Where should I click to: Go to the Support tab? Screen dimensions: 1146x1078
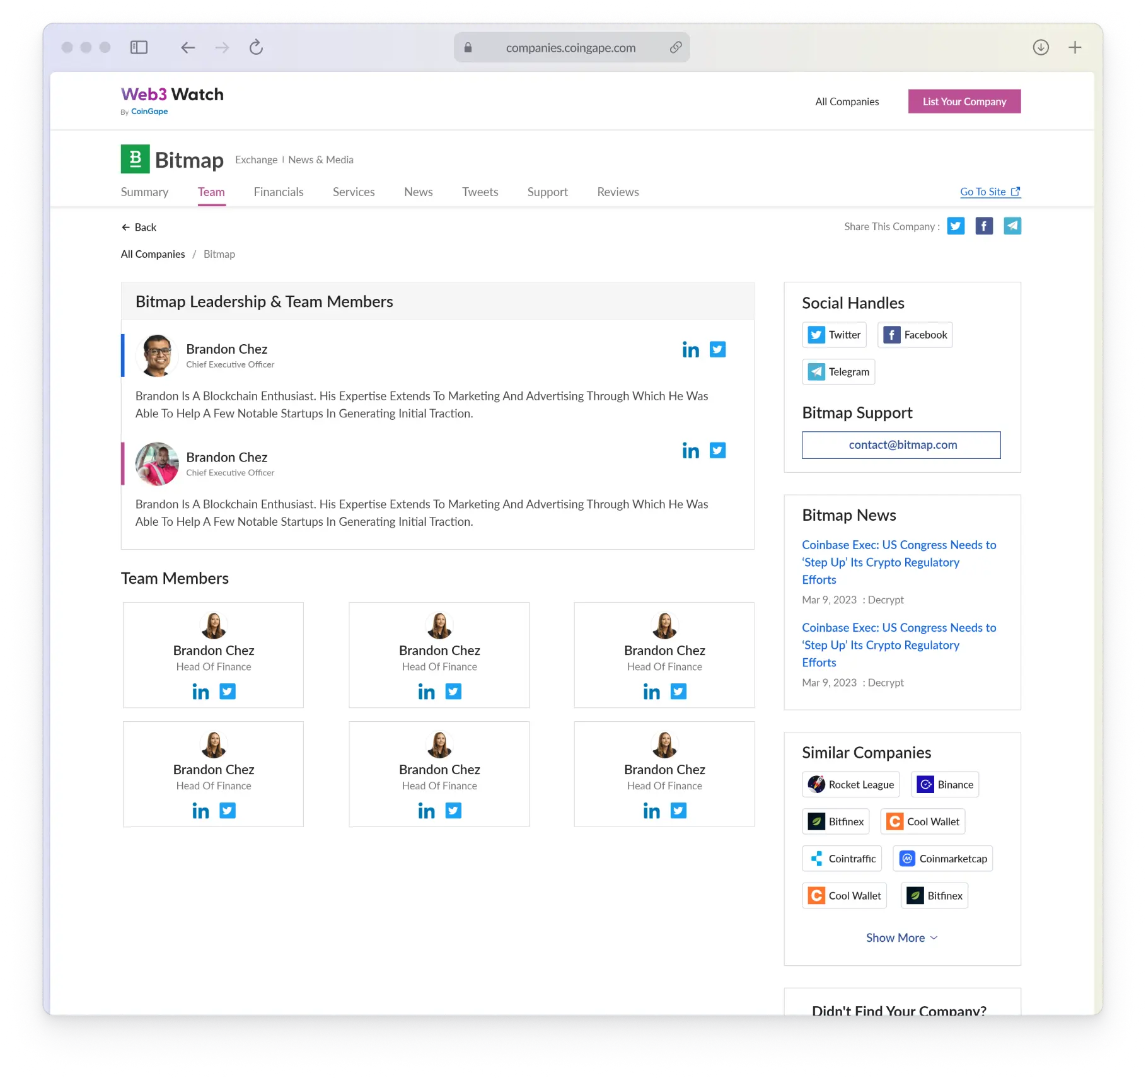[x=548, y=192]
